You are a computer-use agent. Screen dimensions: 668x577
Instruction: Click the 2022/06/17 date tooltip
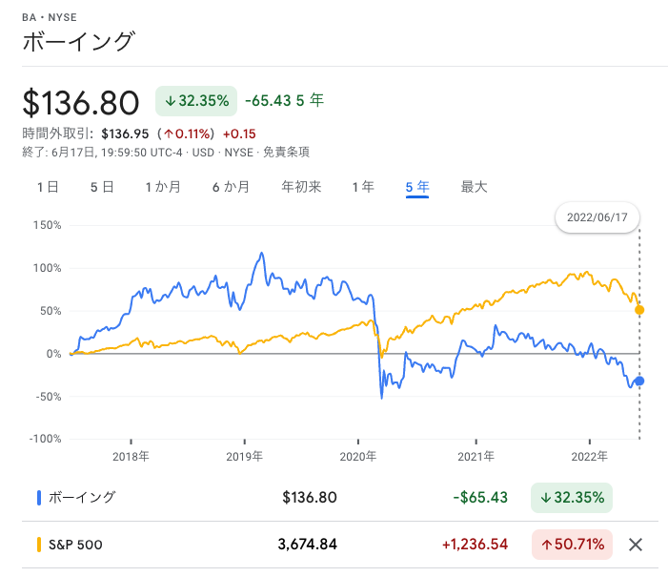point(597,217)
